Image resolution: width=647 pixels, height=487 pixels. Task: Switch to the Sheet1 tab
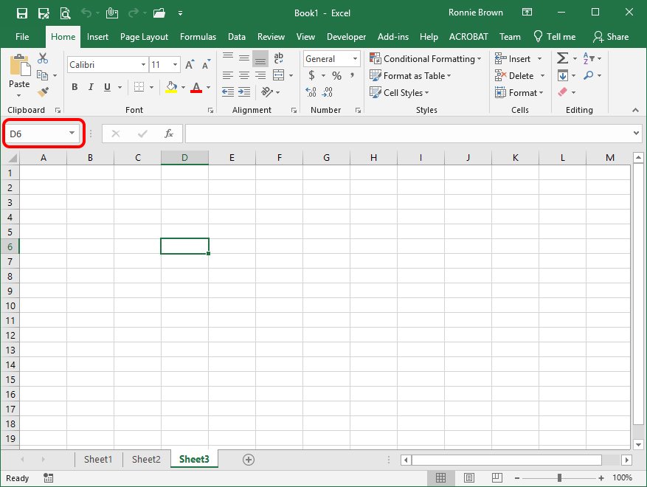coord(98,460)
